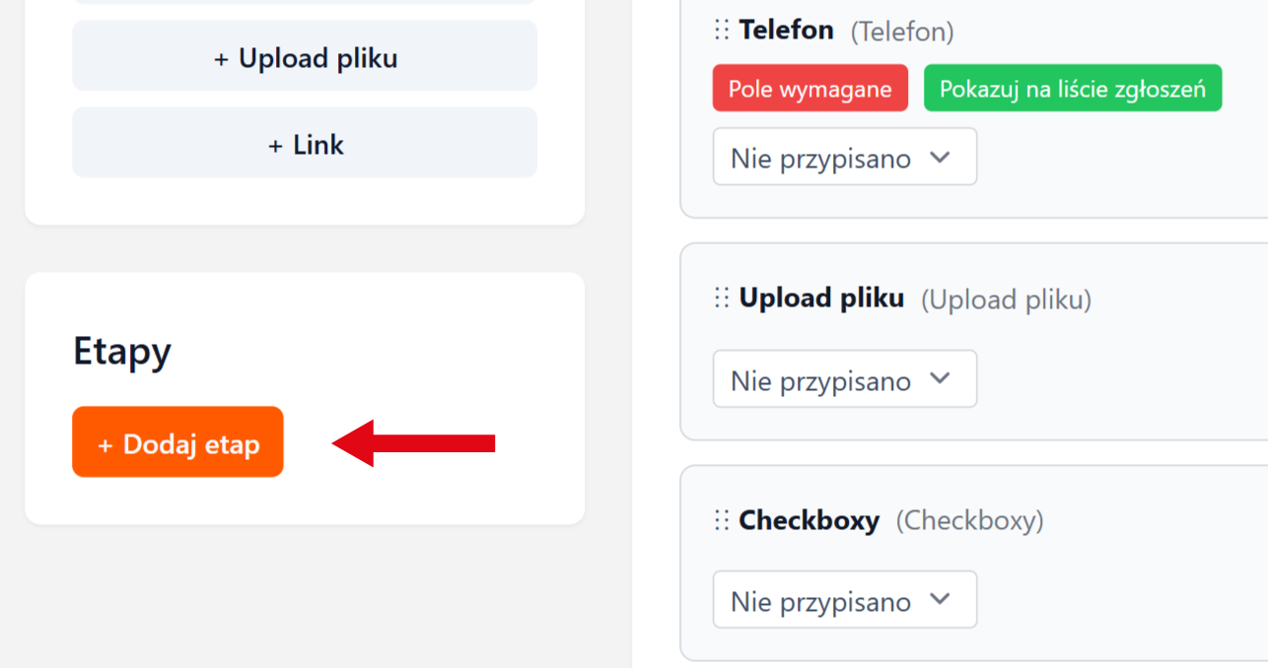This screenshot has width=1268, height=668.
Task: Click the gray (Checkboxy) type label
Action: click(x=969, y=520)
